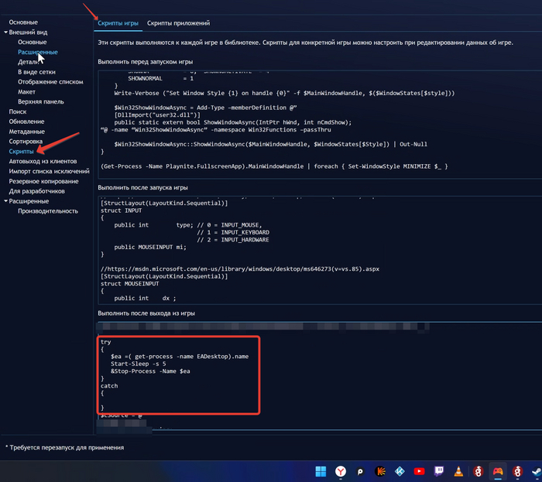The height and width of the screenshot is (482, 542).
Task: Launch Kodi from the taskbar
Action: [x=400, y=471]
